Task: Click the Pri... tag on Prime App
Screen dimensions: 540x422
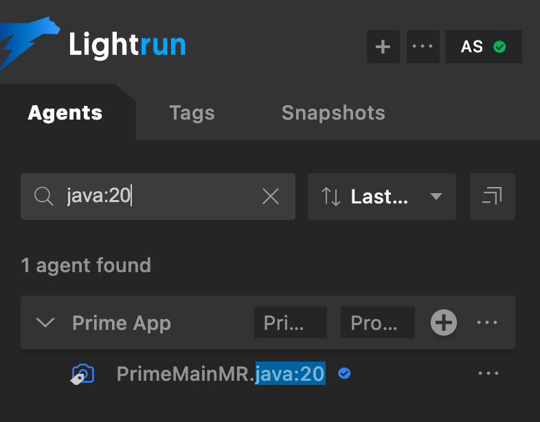Action: [291, 322]
